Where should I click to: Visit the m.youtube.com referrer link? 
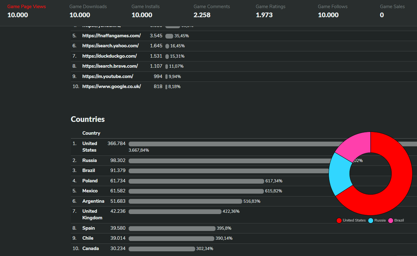click(x=107, y=76)
